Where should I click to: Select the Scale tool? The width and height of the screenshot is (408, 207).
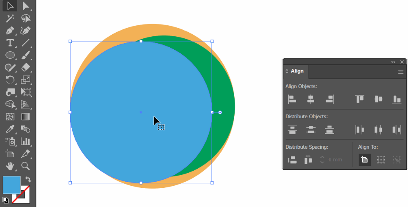pyautogui.click(x=25, y=80)
